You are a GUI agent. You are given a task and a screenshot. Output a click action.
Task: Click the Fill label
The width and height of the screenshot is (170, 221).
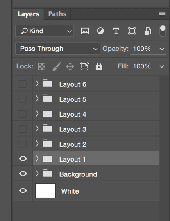point(123,66)
